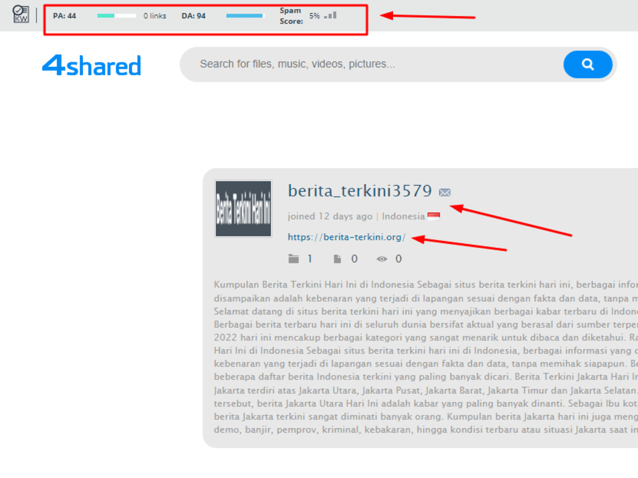
Task: Click the berita_terkini3579 username heading
Action: pyautogui.click(x=360, y=191)
